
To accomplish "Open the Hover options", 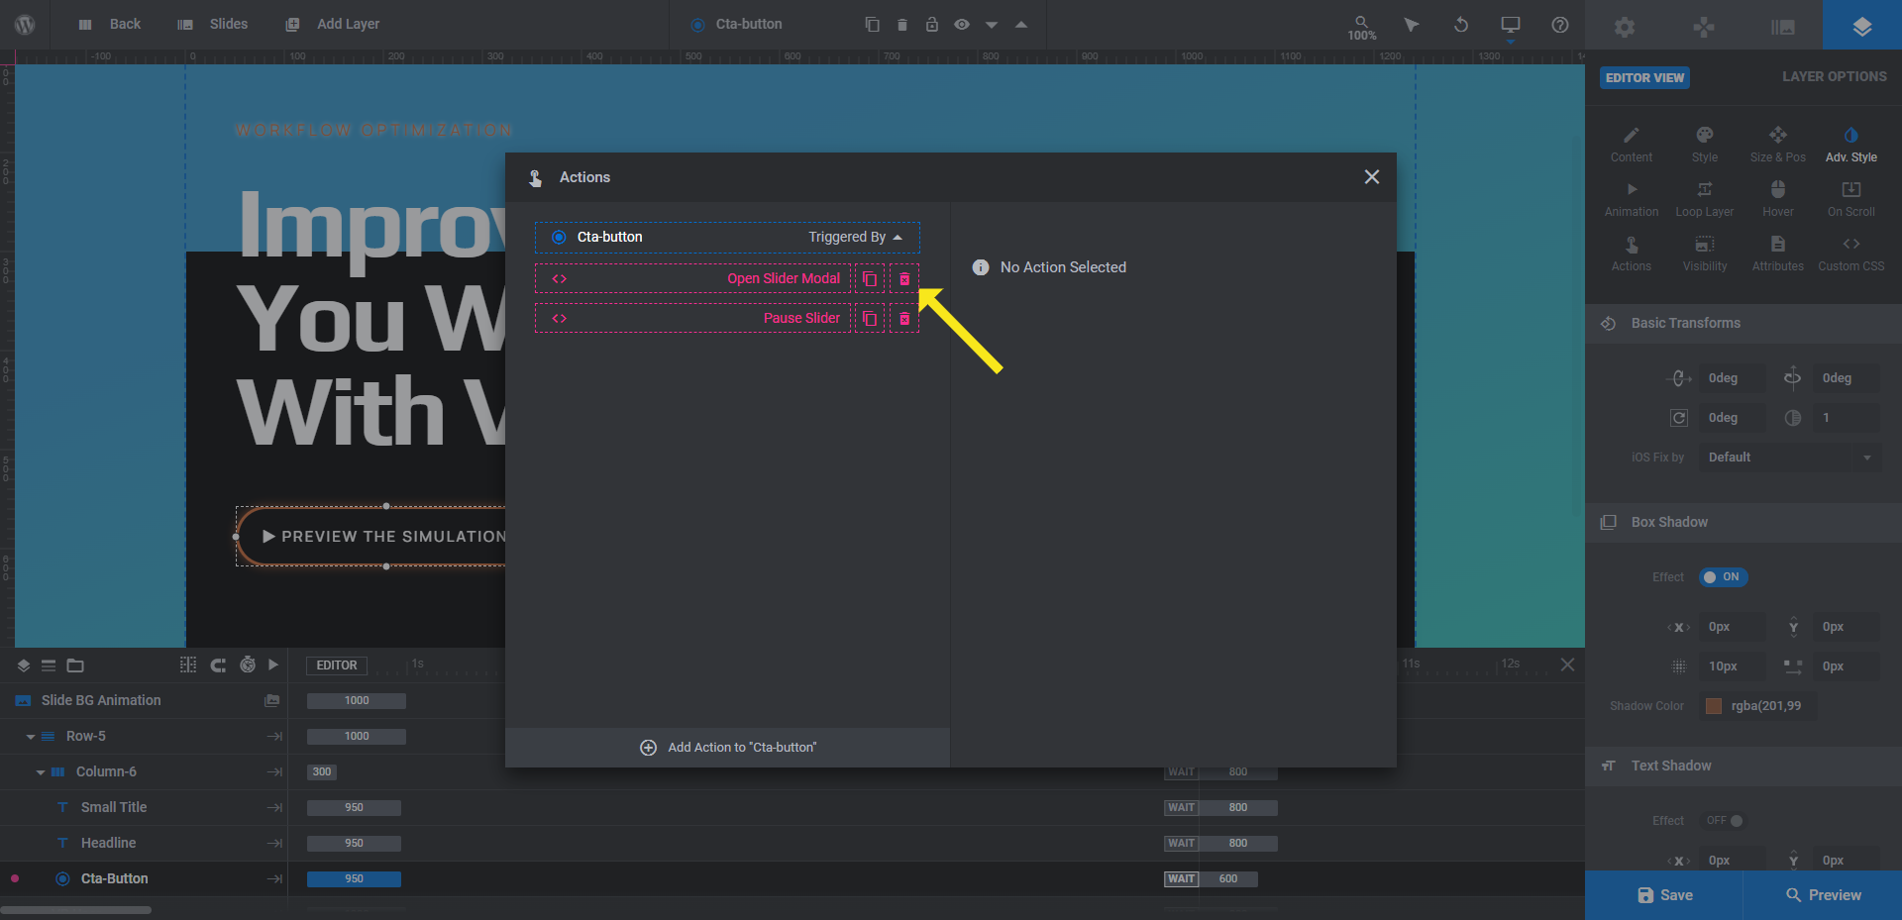I will (1778, 199).
